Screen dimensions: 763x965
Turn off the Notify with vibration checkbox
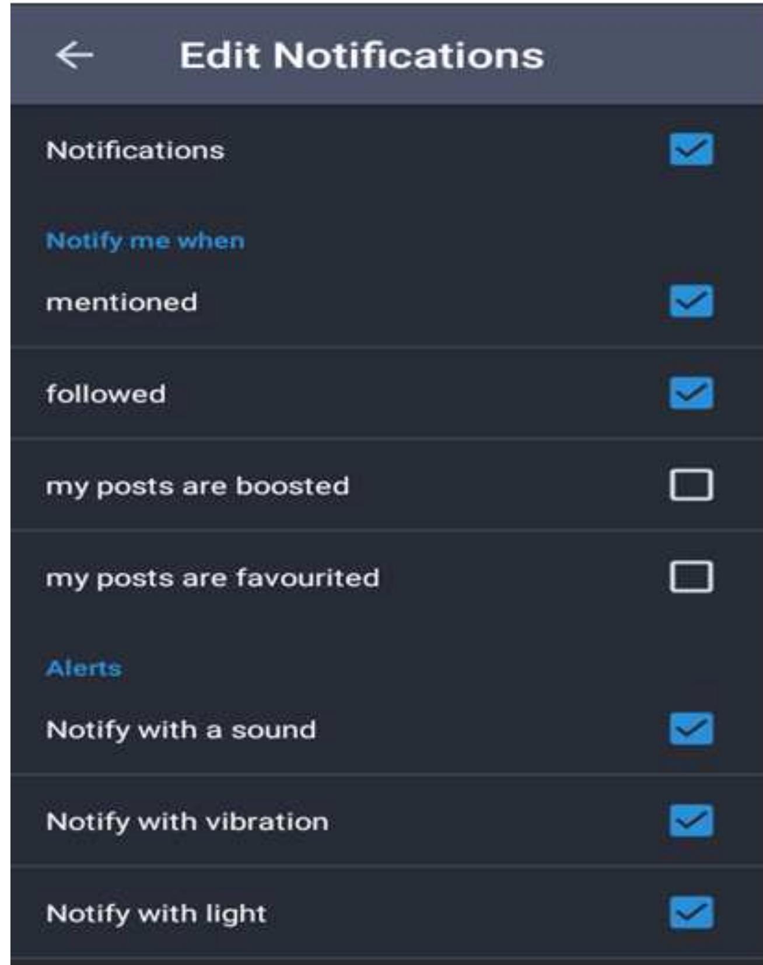[x=691, y=821]
